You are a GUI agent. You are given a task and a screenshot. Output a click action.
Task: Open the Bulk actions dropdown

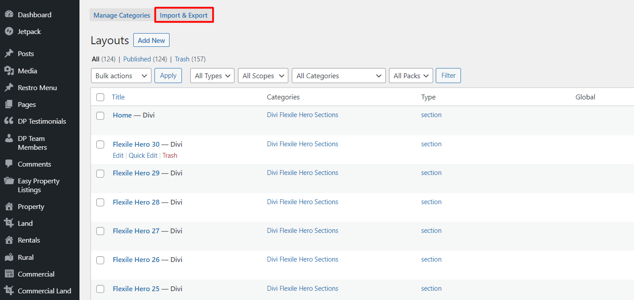pyautogui.click(x=121, y=75)
